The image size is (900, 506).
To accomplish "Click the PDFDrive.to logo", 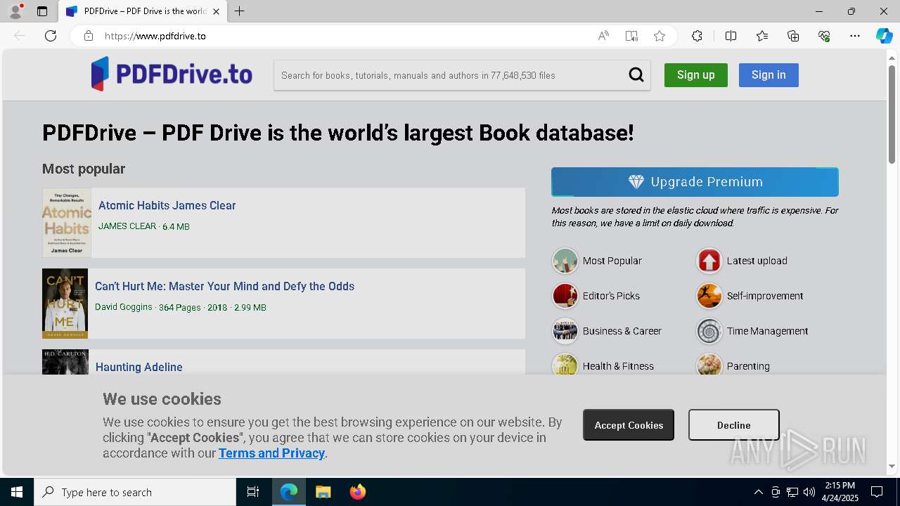I will [x=172, y=74].
